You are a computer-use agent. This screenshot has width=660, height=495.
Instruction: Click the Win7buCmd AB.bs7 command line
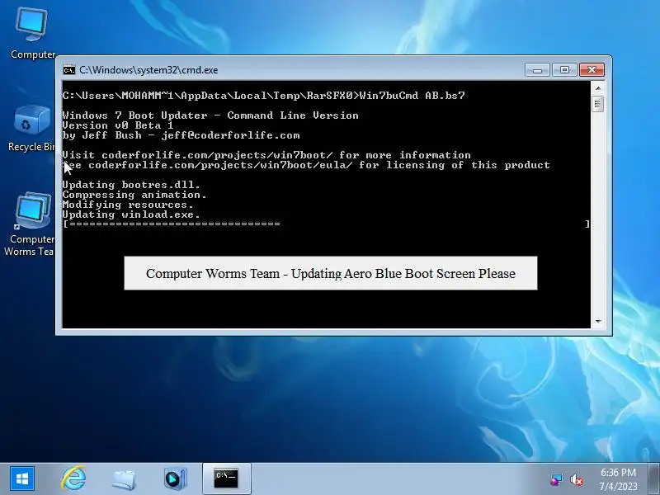click(263, 96)
